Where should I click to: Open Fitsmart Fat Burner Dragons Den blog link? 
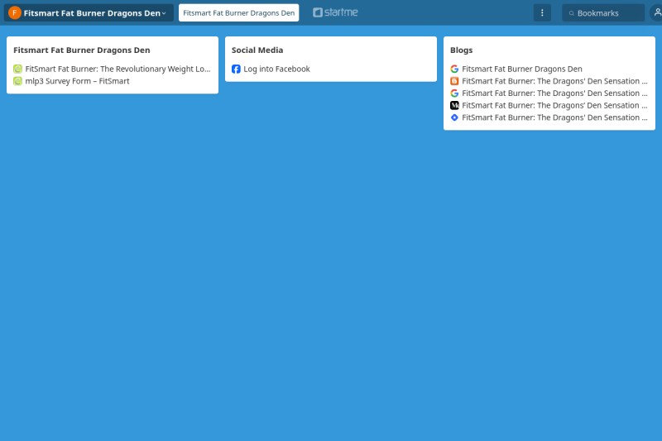coord(522,69)
